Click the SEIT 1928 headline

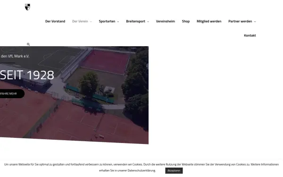(x=27, y=75)
